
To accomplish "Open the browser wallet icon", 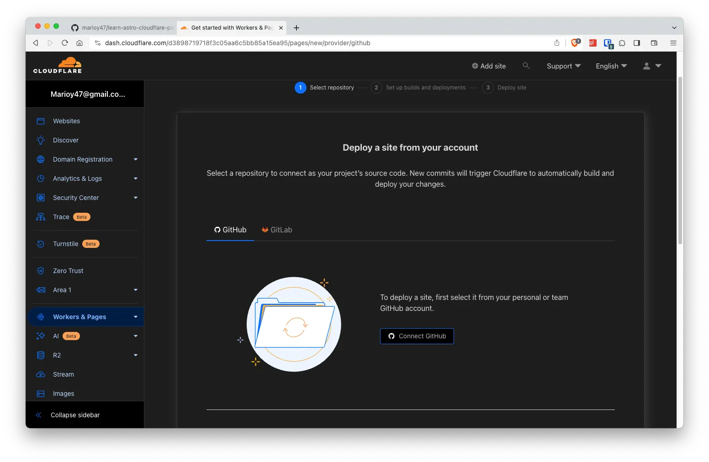I will pos(654,43).
